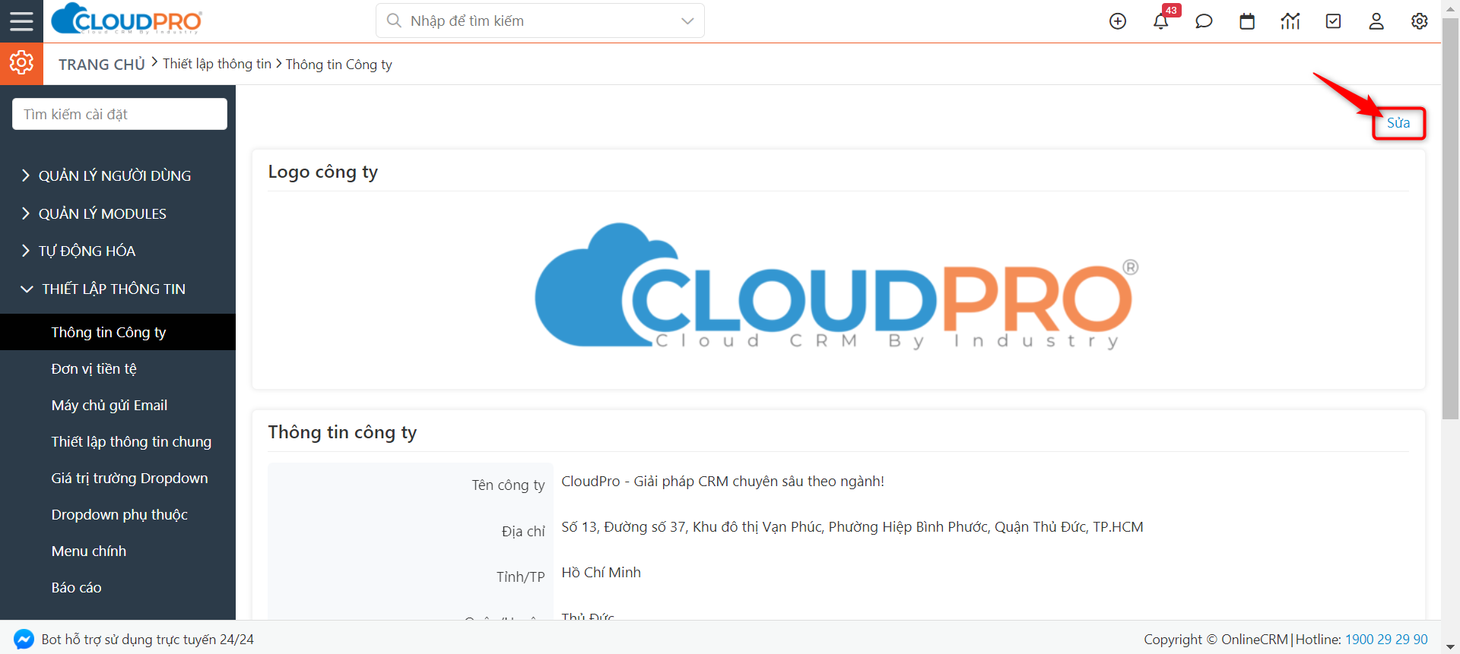The width and height of the screenshot is (1460, 654).
Task: Click the page vertical scrollbar
Action: coord(1451,220)
